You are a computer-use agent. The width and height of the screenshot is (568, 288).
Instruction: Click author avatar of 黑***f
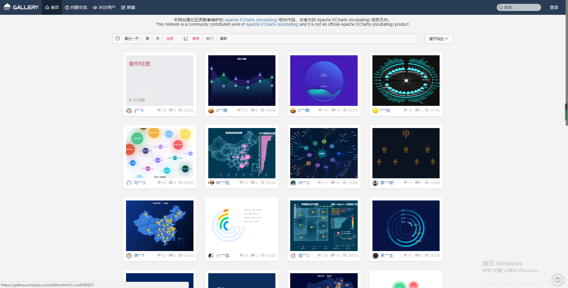coord(129,256)
